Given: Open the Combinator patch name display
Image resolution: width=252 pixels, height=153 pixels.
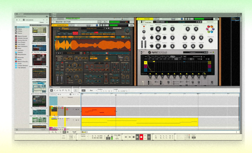Looking at the screenshot, I should click(181, 22).
